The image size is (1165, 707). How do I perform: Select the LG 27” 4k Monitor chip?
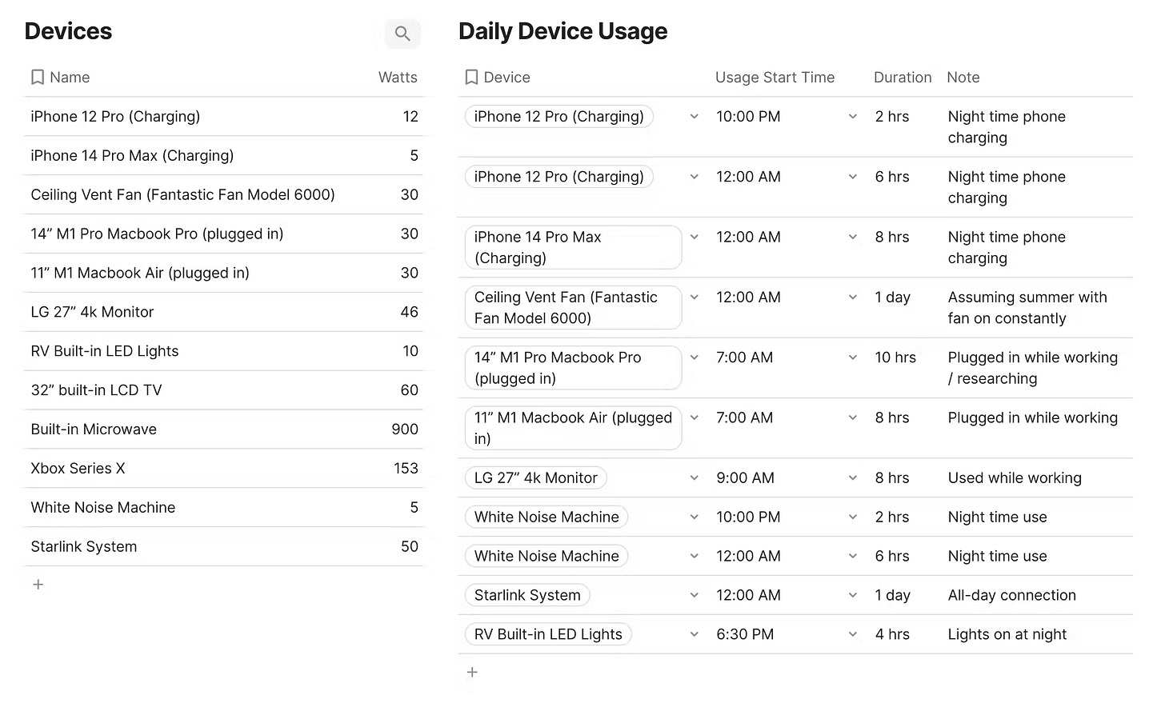coord(535,478)
